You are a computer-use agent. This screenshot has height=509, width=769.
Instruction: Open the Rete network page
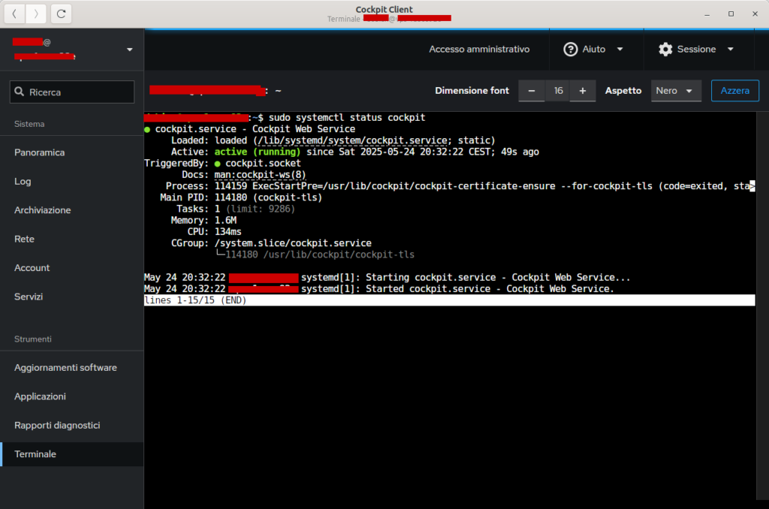[71, 239]
